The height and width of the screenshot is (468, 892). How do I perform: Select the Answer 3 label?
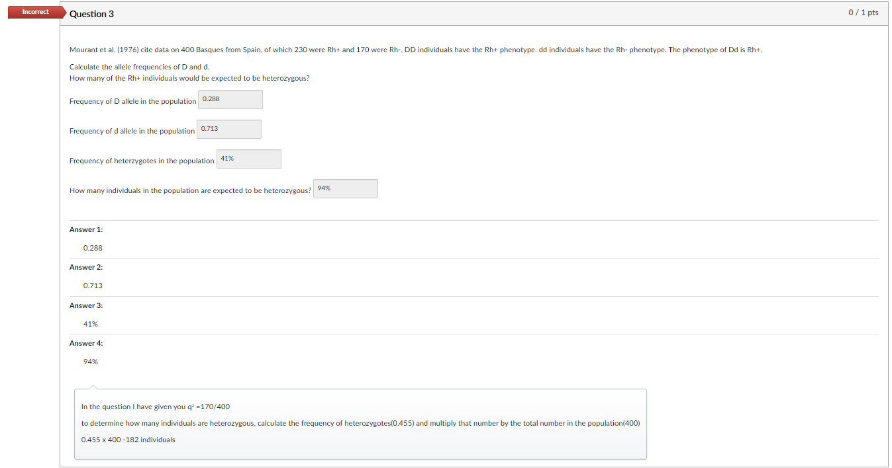85,305
